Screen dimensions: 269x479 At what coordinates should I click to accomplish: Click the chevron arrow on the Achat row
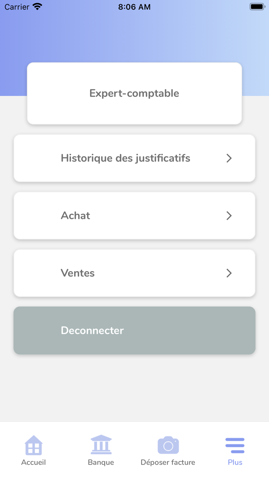(x=229, y=216)
